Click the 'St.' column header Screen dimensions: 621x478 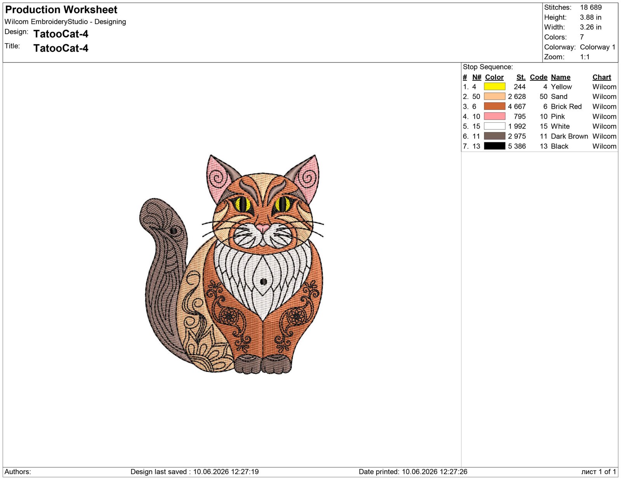tap(521, 77)
